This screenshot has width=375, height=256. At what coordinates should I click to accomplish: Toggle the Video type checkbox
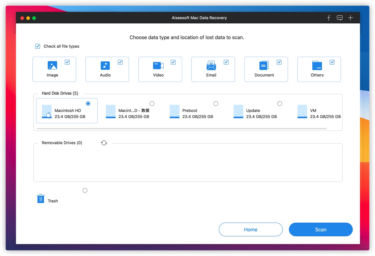tap(173, 62)
